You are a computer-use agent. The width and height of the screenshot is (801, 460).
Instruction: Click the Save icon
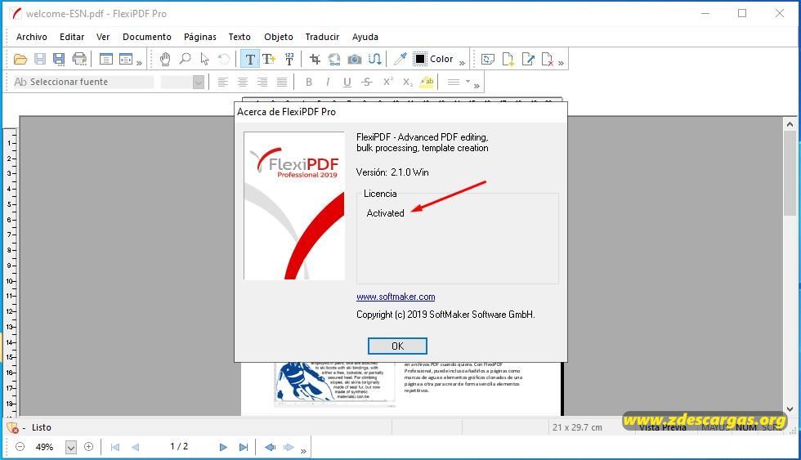(x=40, y=59)
